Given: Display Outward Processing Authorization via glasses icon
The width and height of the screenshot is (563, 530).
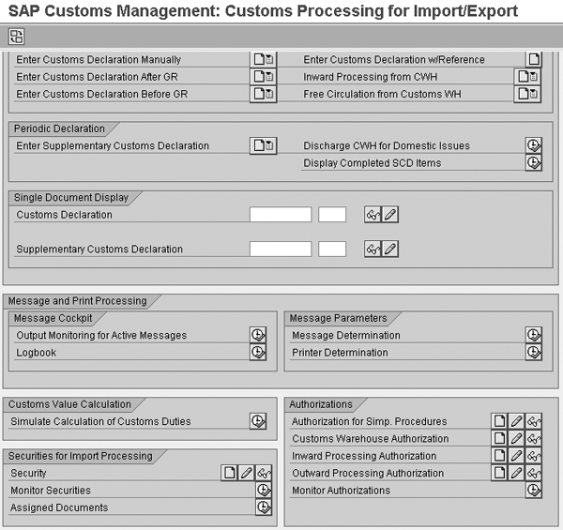Looking at the screenshot, I should pyautogui.click(x=534, y=473).
